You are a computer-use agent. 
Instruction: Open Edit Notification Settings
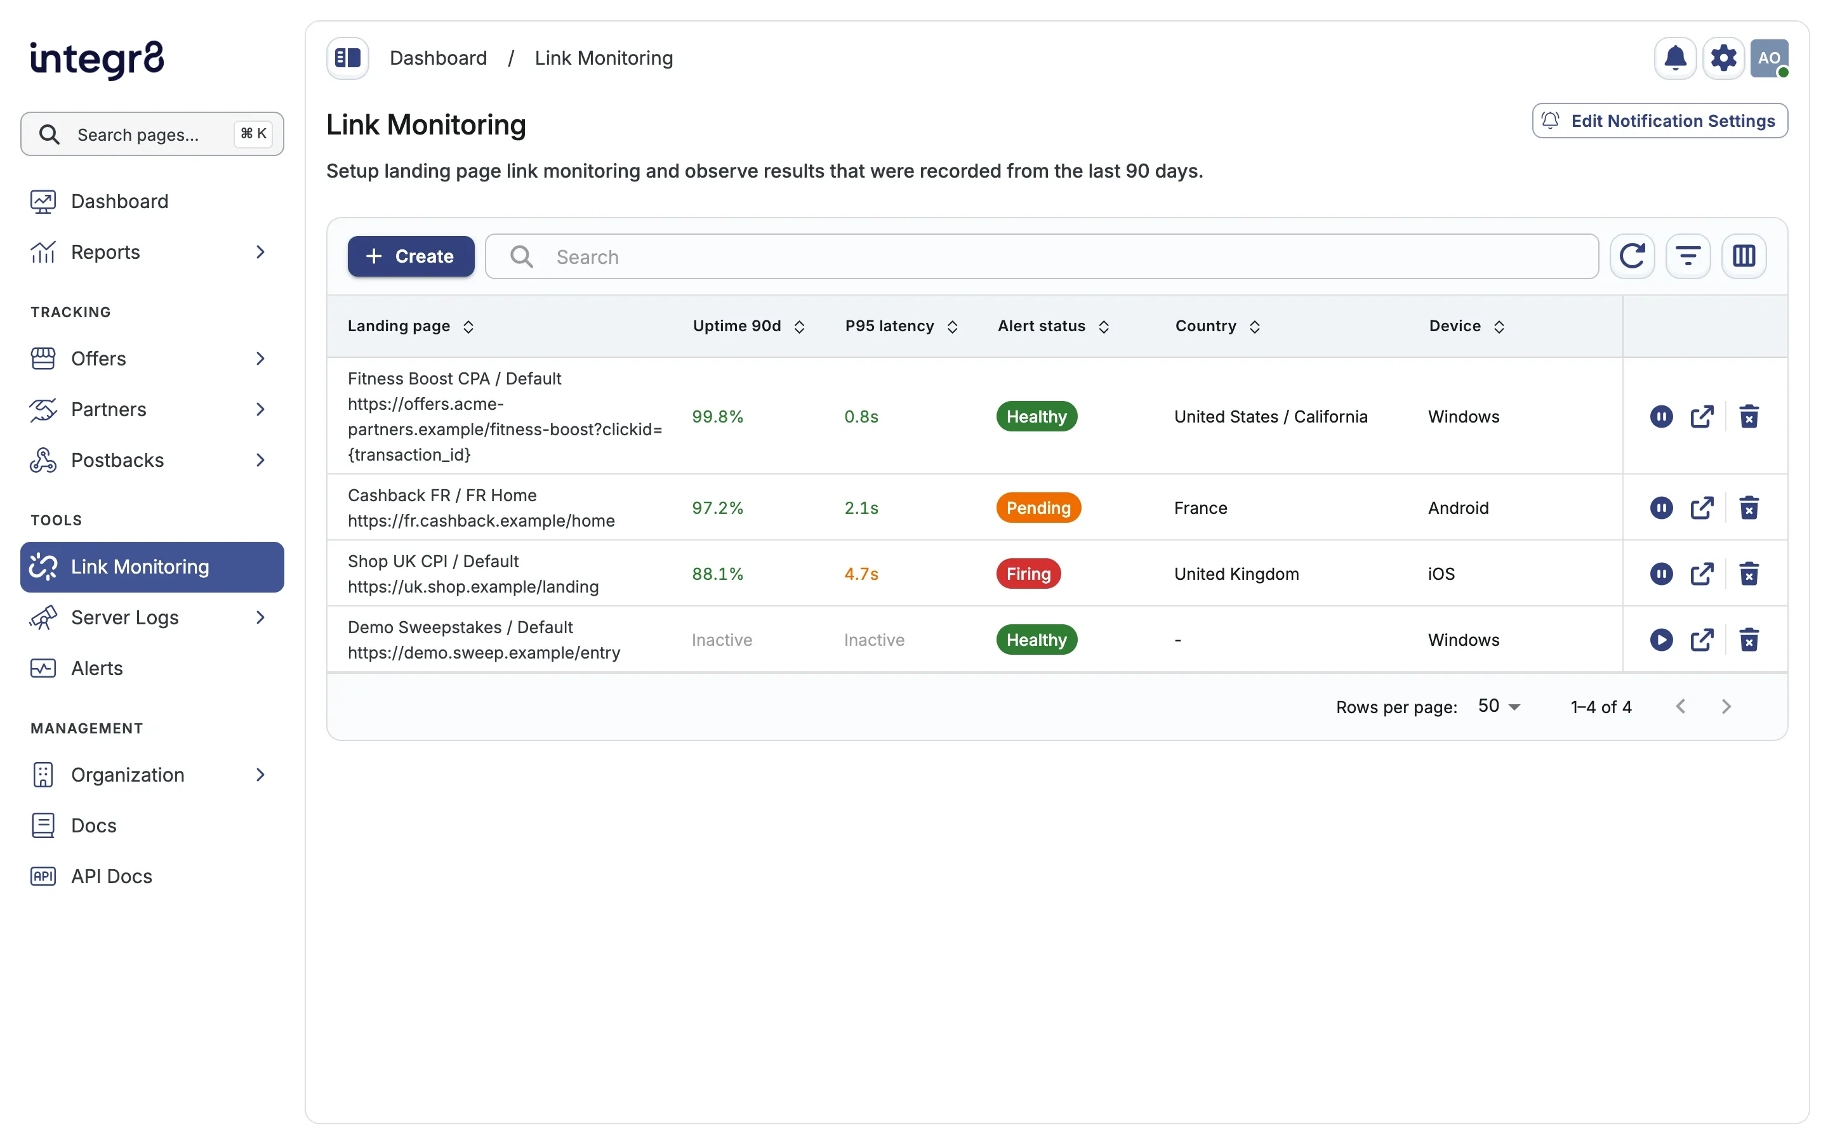click(1660, 121)
